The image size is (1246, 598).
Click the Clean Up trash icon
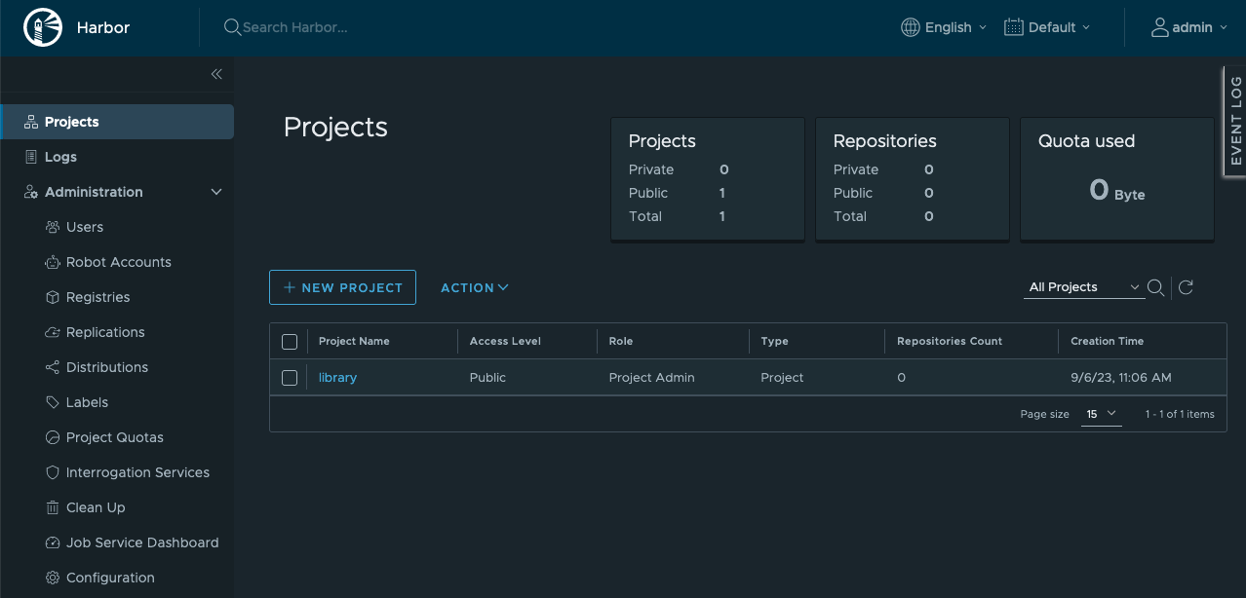[53, 507]
